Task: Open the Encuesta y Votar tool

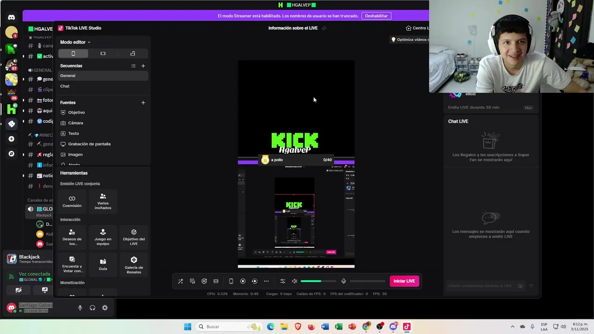Action: (x=72, y=264)
